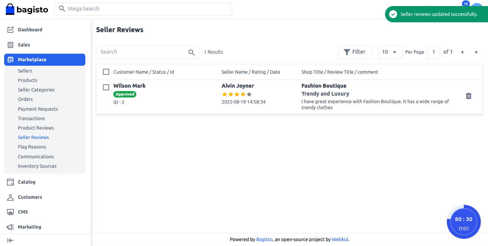Viewport: 488px width, 246px height.
Task: Open Seller Reviews in the Marketplace menu
Action: pyautogui.click(x=33, y=137)
